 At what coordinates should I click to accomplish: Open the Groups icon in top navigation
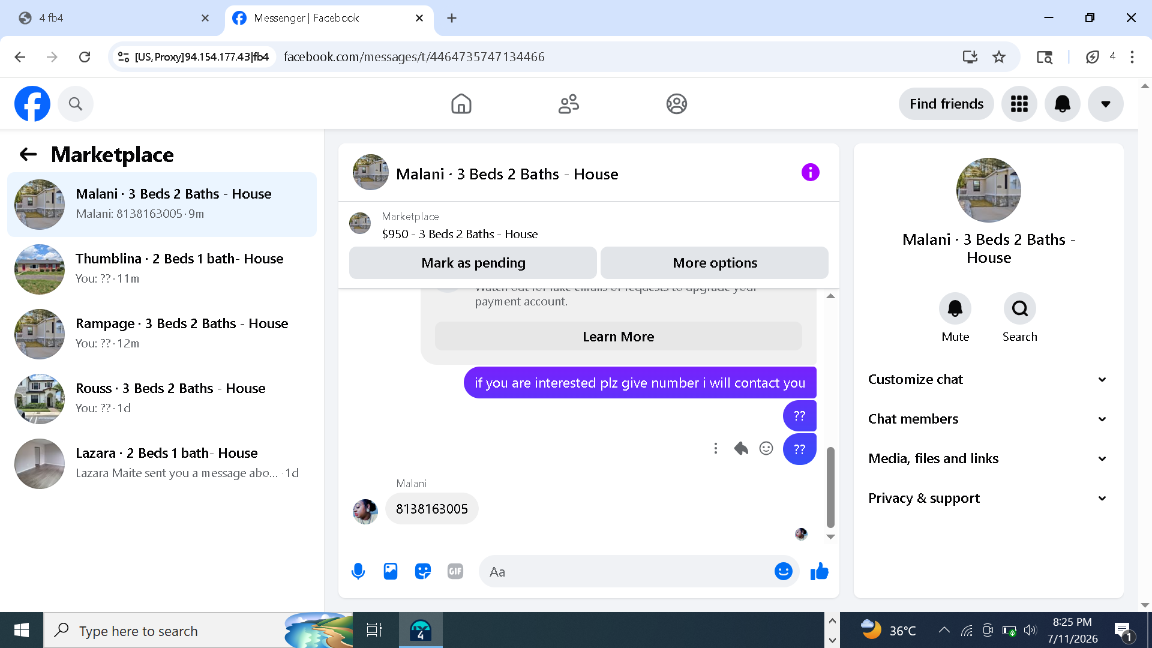(676, 104)
